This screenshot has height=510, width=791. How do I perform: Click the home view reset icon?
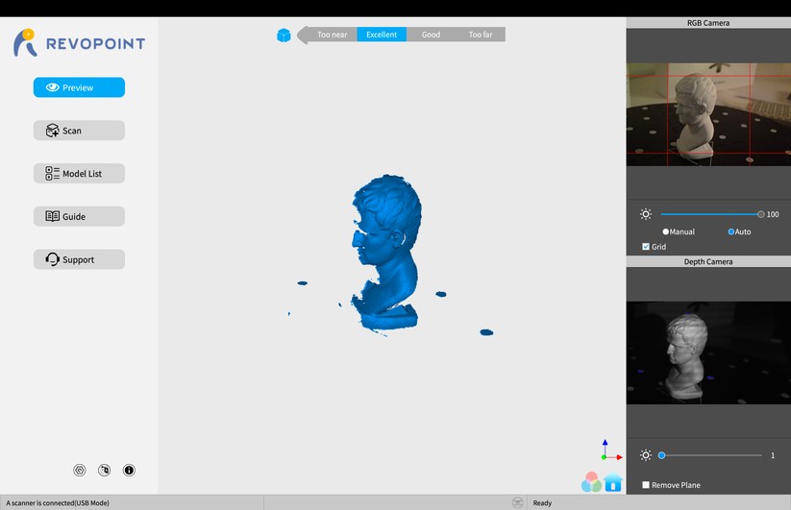tap(613, 483)
